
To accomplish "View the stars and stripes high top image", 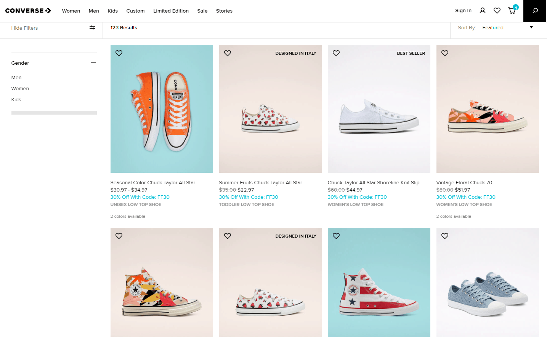I will coord(379,282).
